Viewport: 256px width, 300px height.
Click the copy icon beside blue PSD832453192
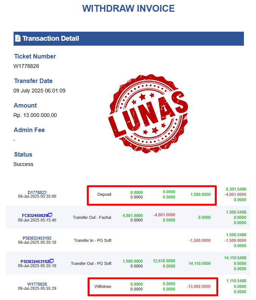52,261
